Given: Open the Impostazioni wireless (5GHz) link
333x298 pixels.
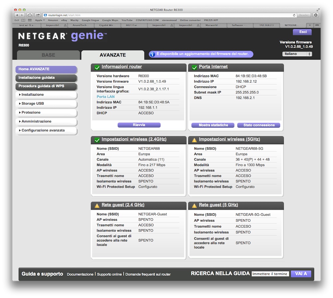Looking at the screenshot, I should pos(229,139).
